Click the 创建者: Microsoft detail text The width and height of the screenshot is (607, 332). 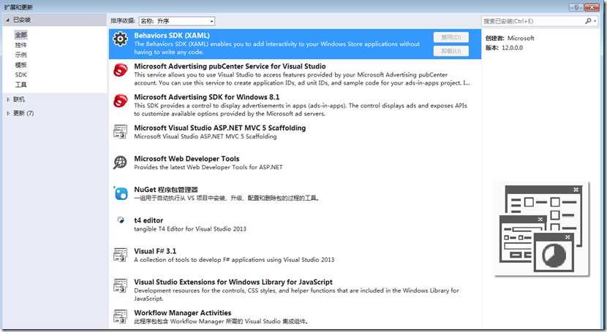tap(510, 38)
